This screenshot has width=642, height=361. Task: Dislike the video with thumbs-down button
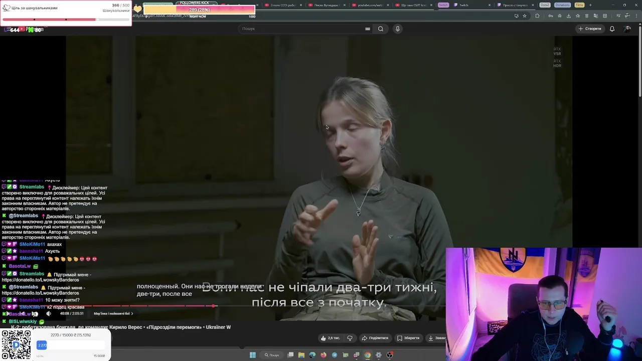[x=350, y=338]
